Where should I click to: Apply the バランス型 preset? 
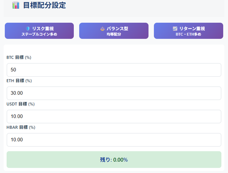(114, 31)
